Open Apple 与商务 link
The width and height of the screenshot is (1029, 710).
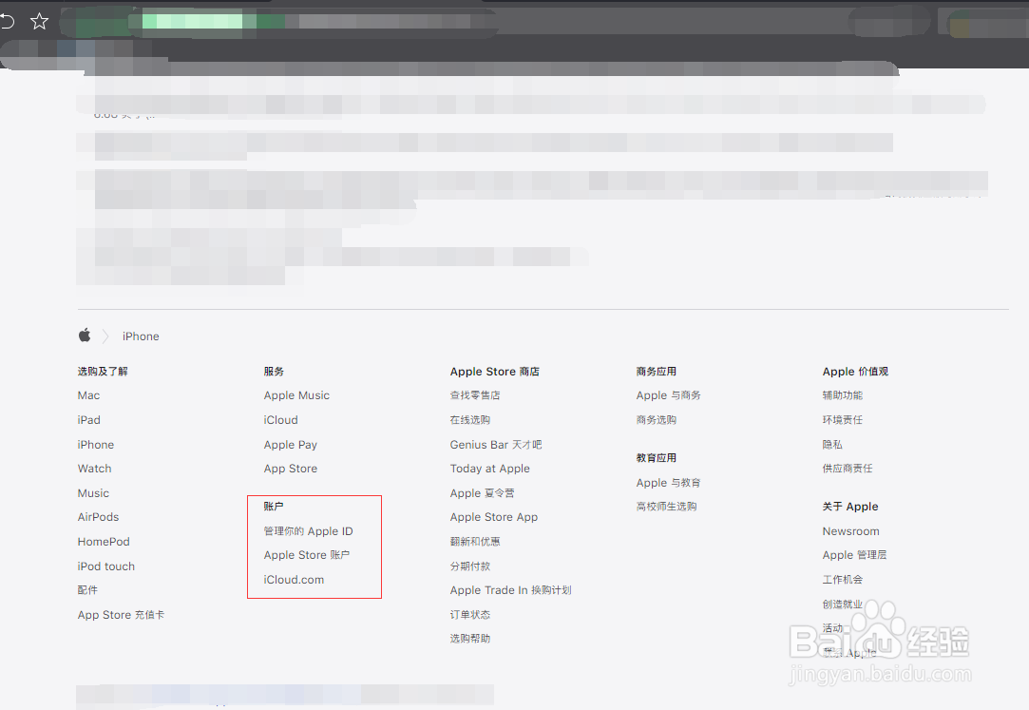[669, 395]
